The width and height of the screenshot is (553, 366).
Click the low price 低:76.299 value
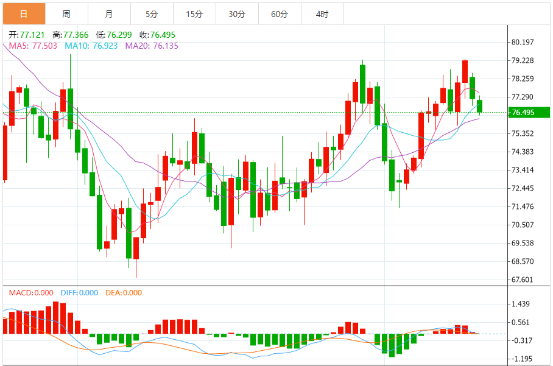pyautogui.click(x=113, y=35)
